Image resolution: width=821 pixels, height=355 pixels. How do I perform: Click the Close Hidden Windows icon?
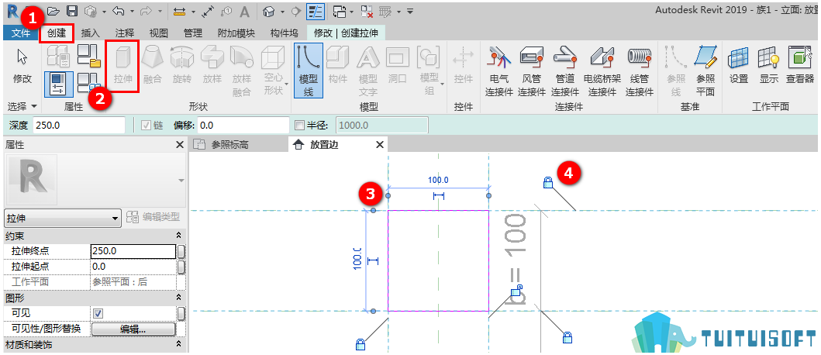coord(367,11)
